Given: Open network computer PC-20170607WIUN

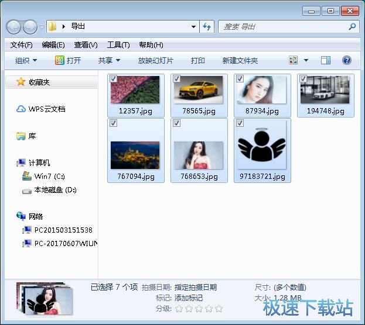Looking at the screenshot, I should 66,243.
